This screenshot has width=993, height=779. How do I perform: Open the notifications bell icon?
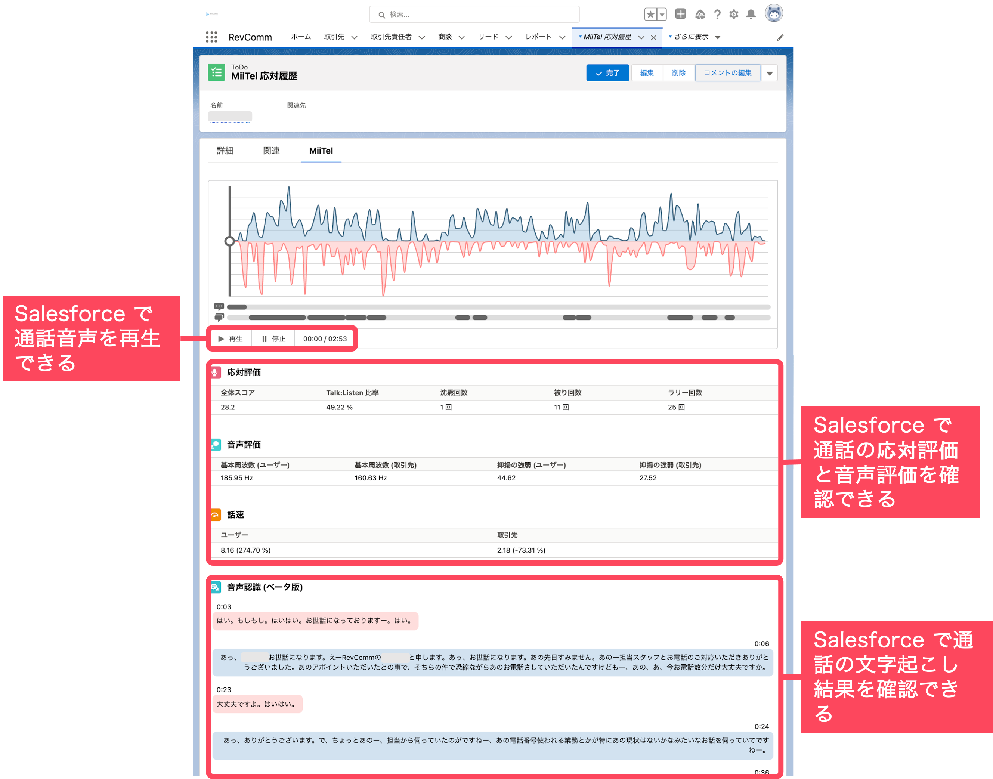[x=751, y=15]
